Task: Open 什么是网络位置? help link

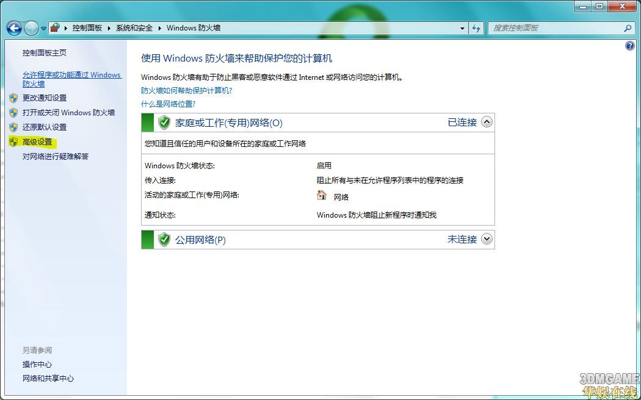Action: pyautogui.click(x=168, y=104)
